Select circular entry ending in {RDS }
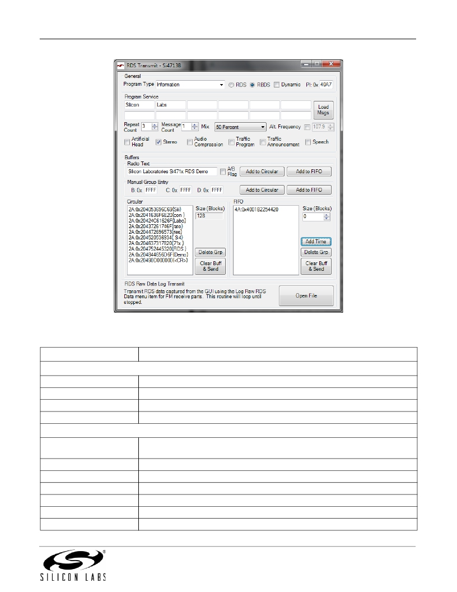Viewport: 457px width, 592px height. click(157, 249)
